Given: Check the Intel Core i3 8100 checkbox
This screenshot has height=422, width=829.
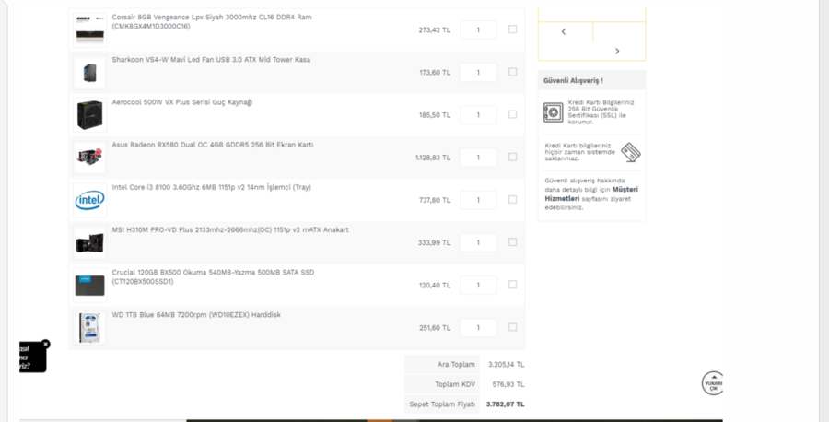Looking at the screenshot, I should (x=512, y=199).
